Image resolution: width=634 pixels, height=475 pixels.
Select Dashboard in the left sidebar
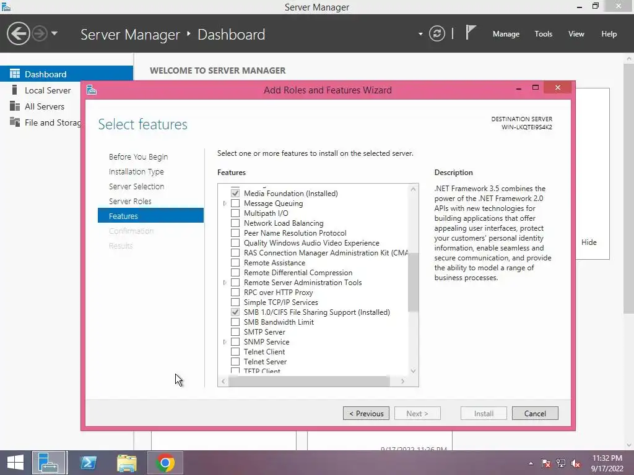click(x=66, y=74)
